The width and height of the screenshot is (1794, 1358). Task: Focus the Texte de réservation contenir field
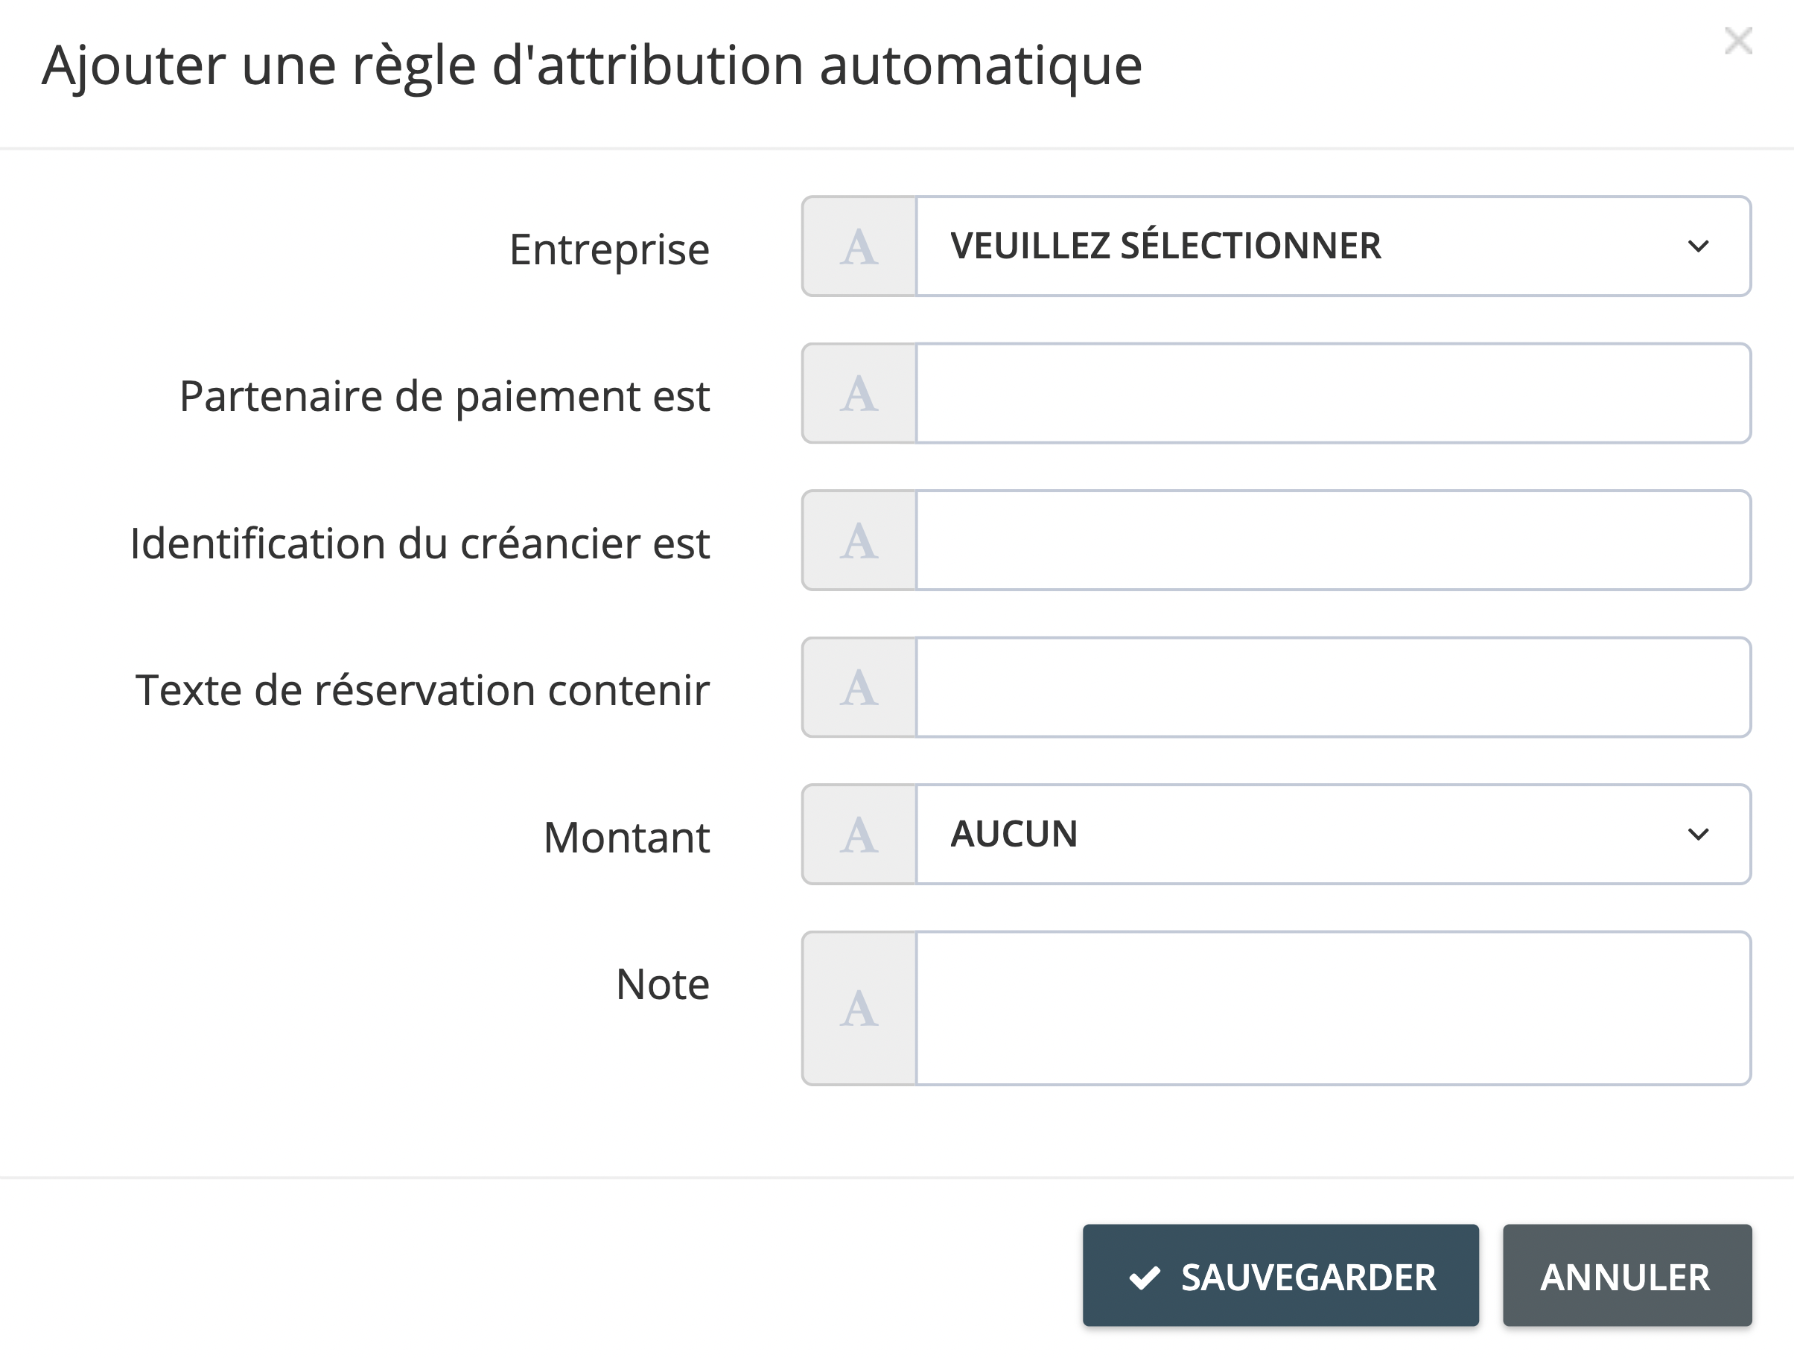pos(1333,687)
